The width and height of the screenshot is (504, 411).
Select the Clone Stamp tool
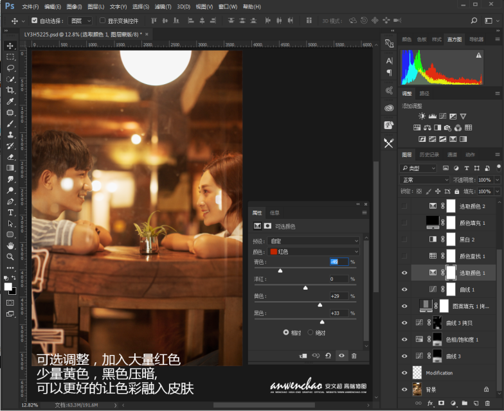pos(10,135)
